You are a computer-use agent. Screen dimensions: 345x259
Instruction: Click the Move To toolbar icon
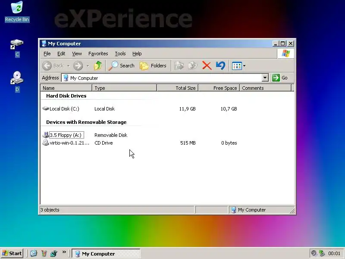(x=179, y=66)
